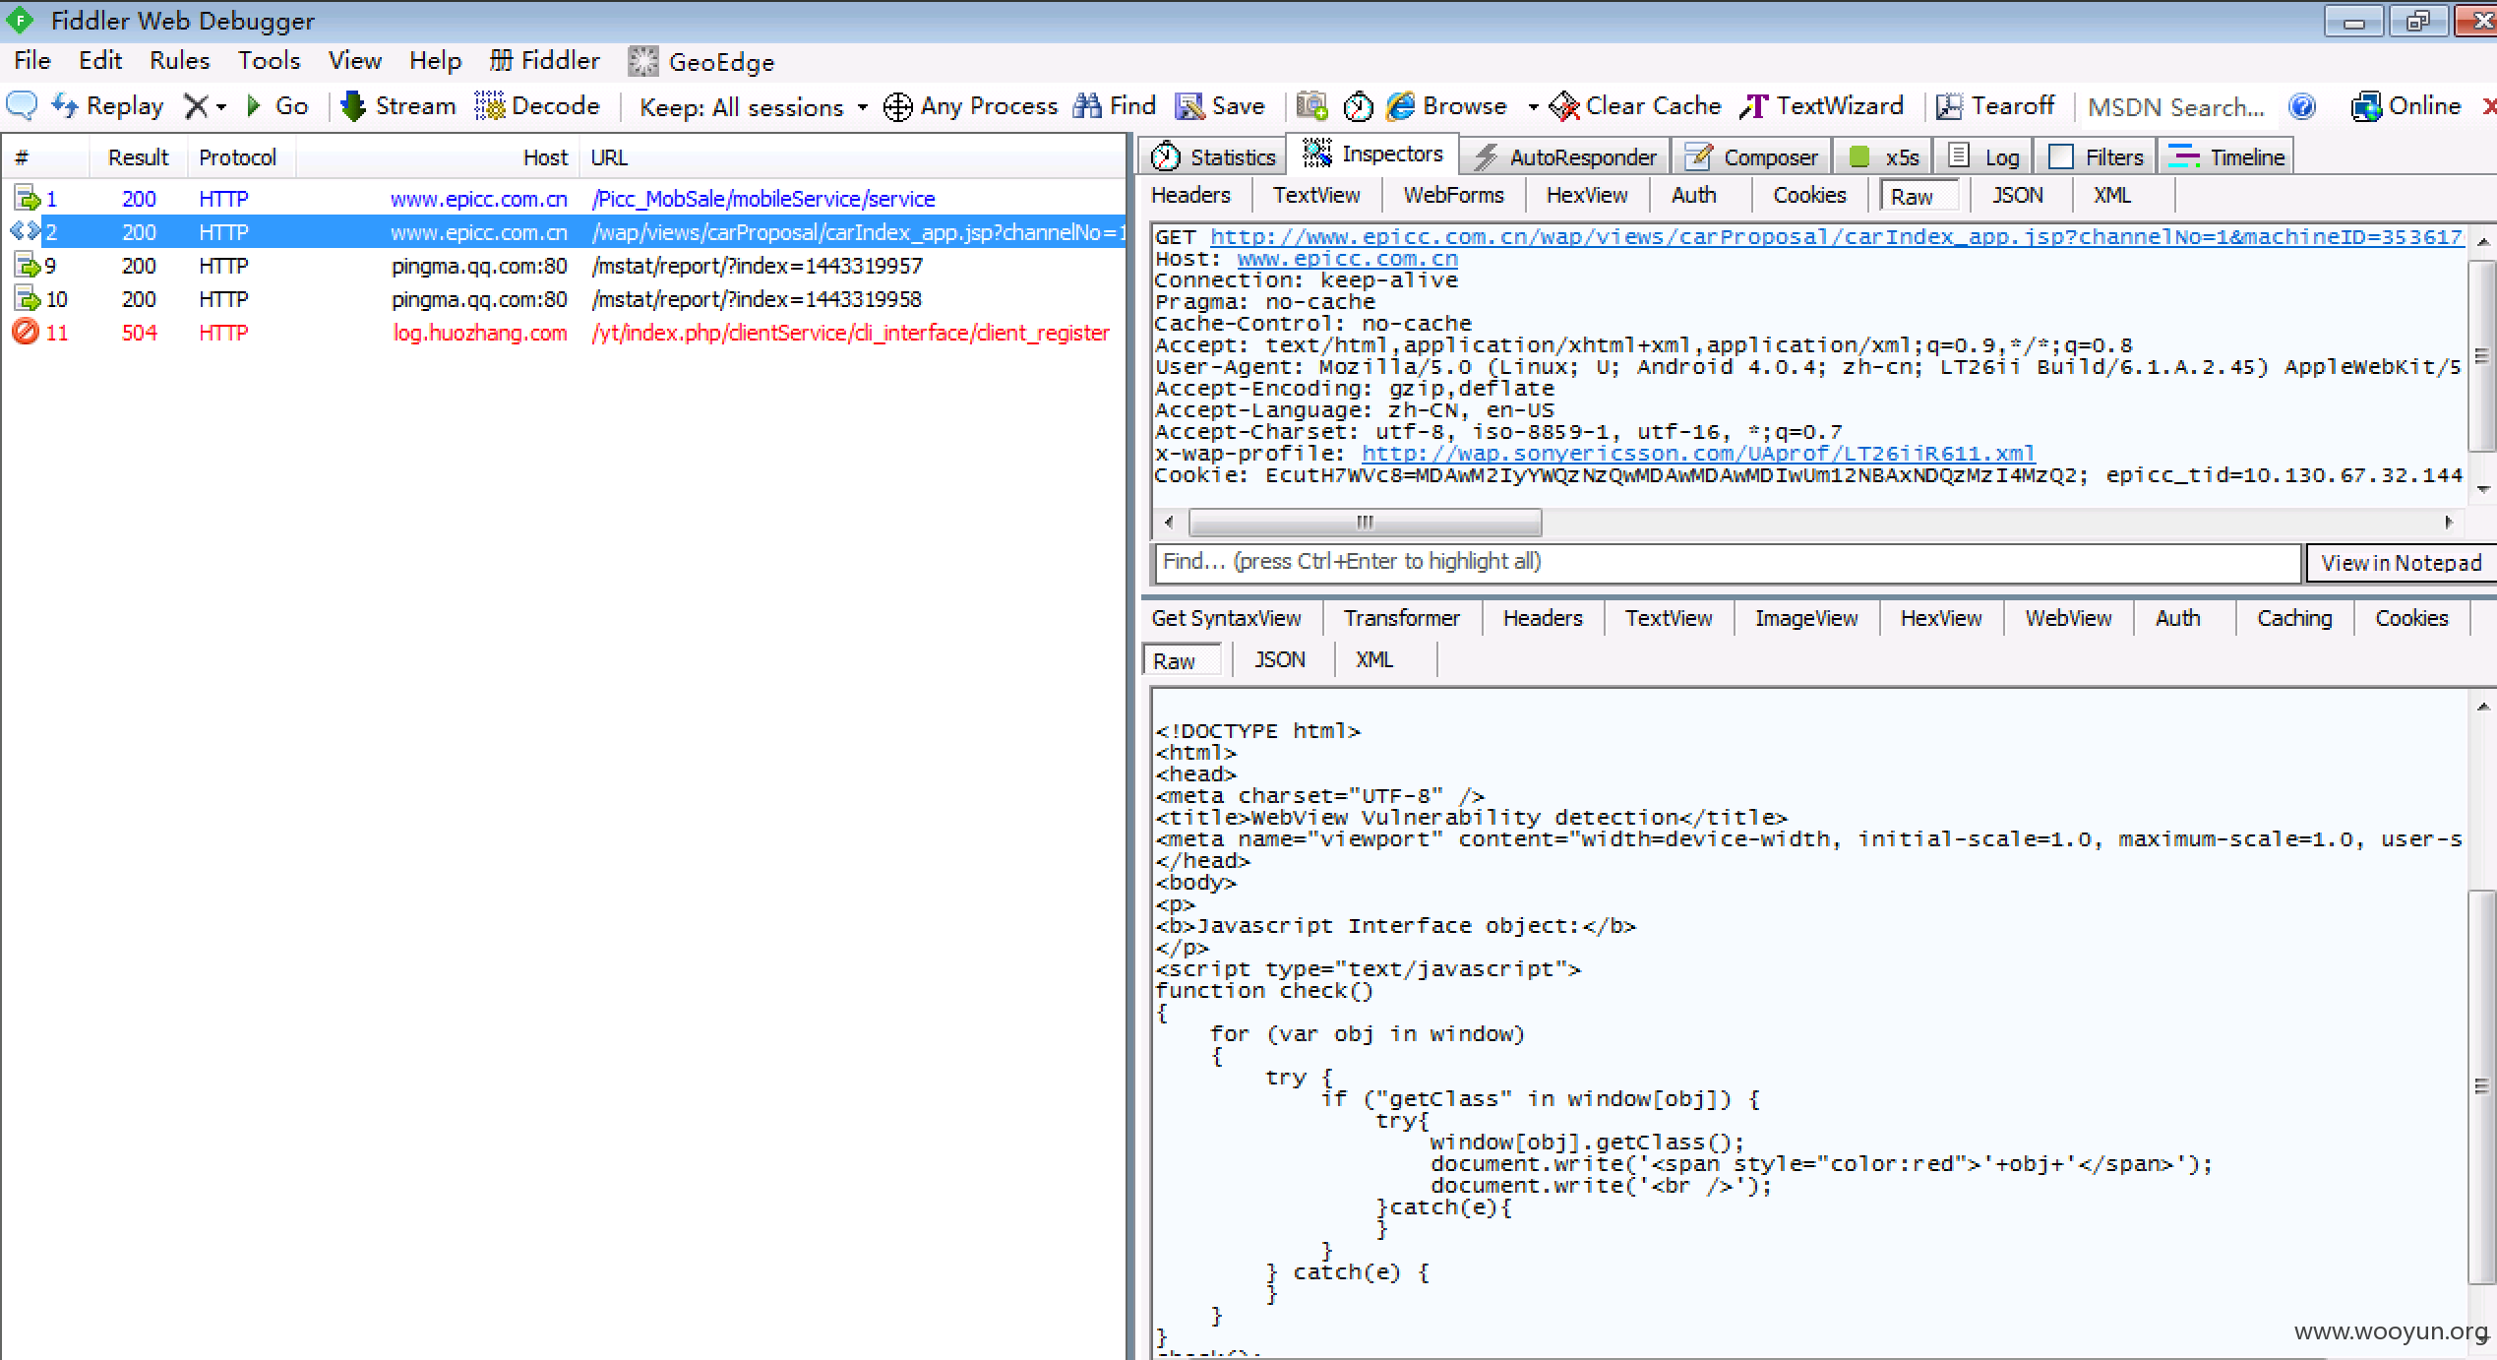Expand the Browse dropdown arrow
Screen dimensions: 2497x1360
1532,106
